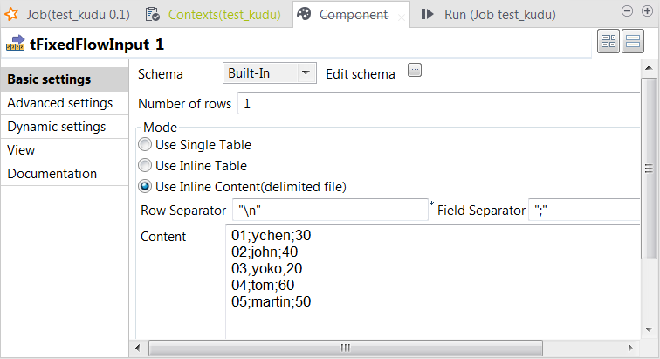The height and width of the screenshot is (359, 660).
Task: Switch to split horizontal layout view icon
Action: coord(608,43)
